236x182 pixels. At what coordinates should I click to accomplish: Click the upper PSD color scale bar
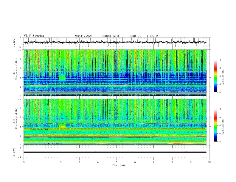215,76
